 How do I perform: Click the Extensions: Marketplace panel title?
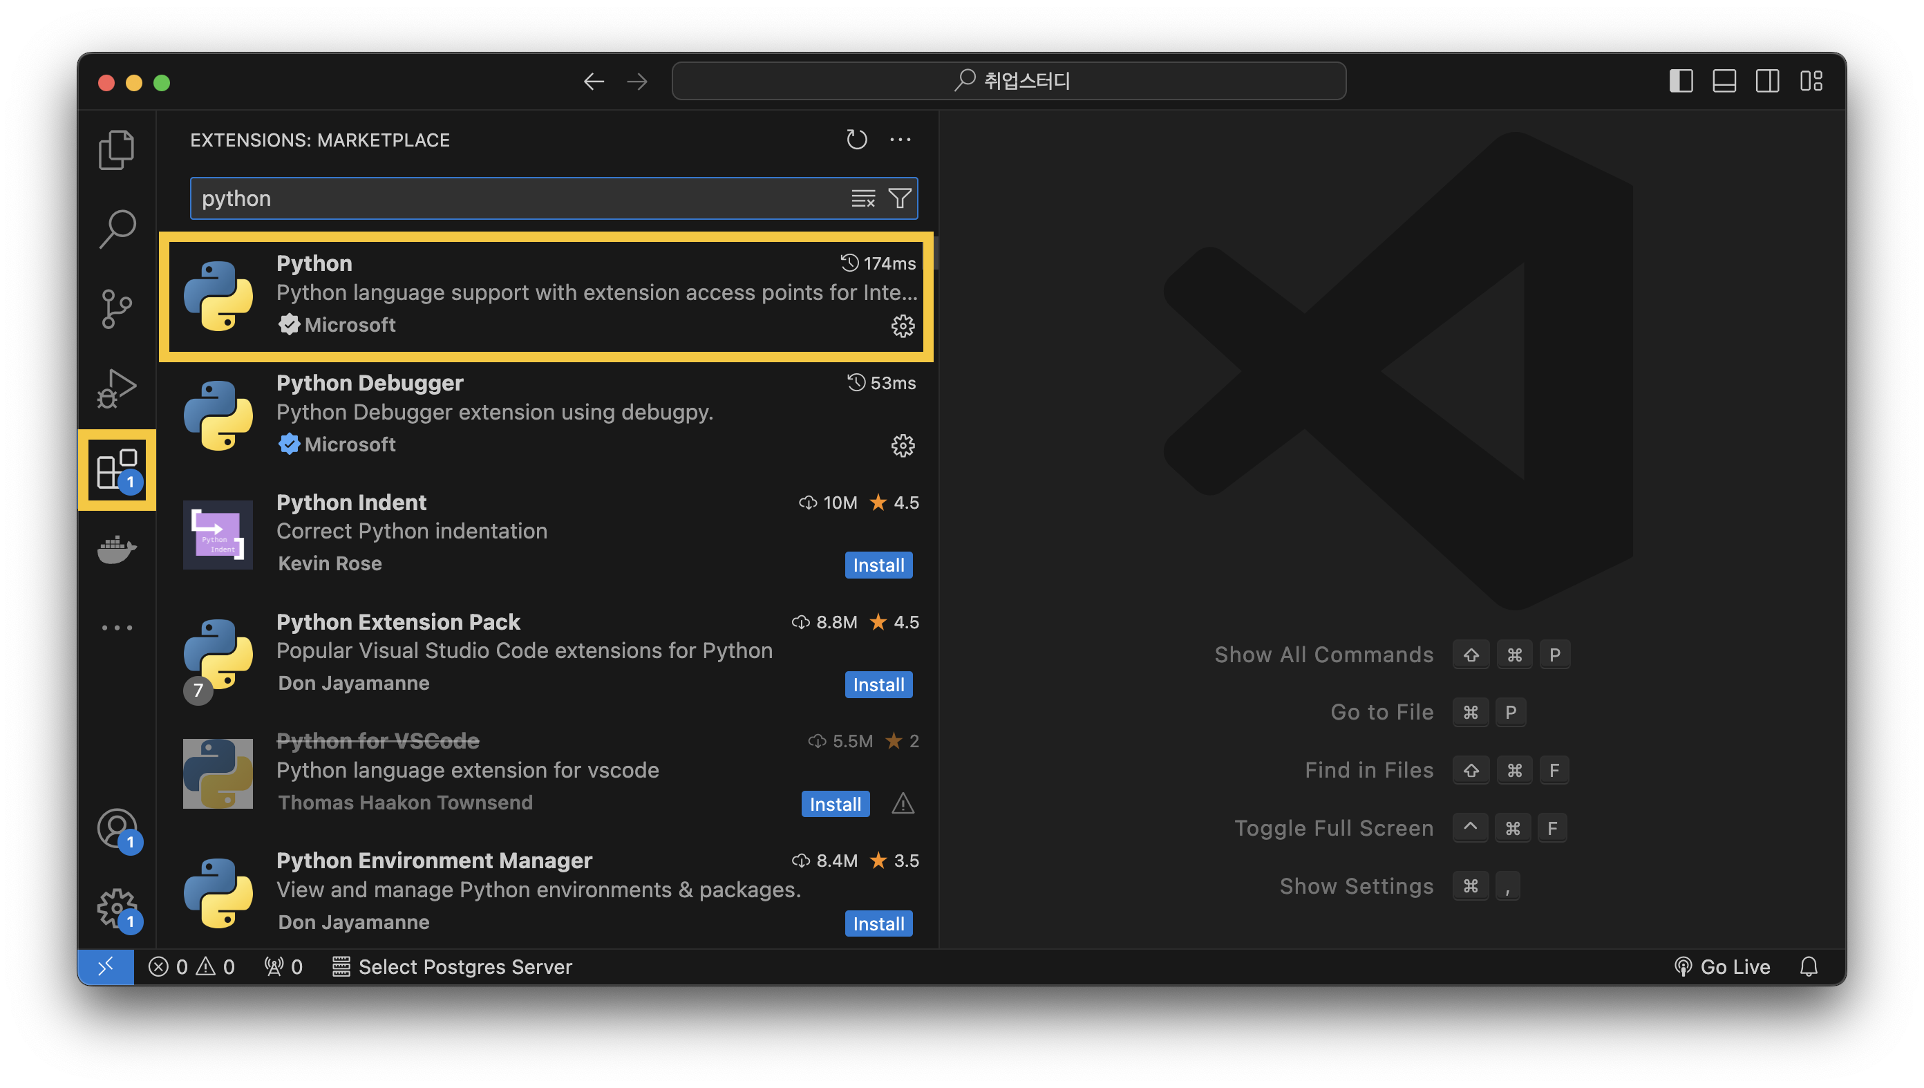[320, 140]
